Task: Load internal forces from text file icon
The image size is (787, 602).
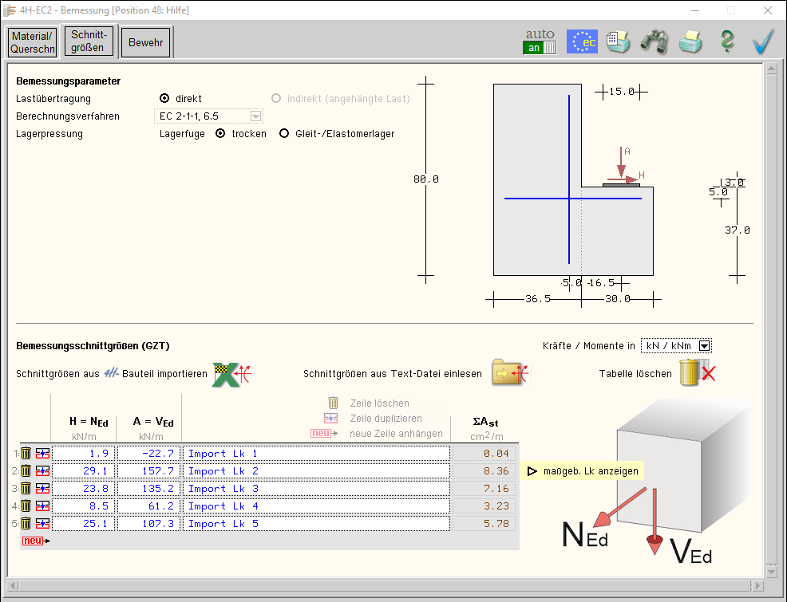Action: pos(510,373)
